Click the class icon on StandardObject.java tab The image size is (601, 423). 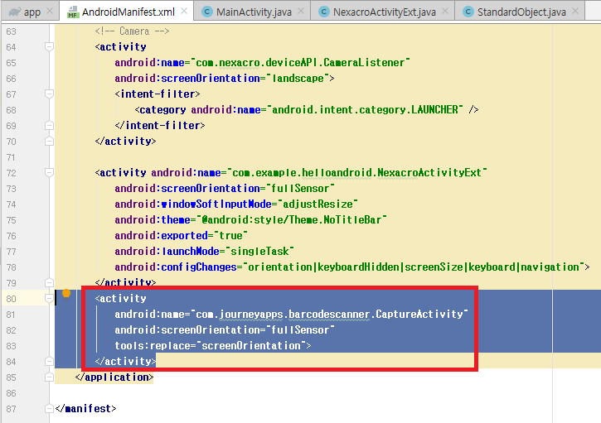tap(470, 12)
